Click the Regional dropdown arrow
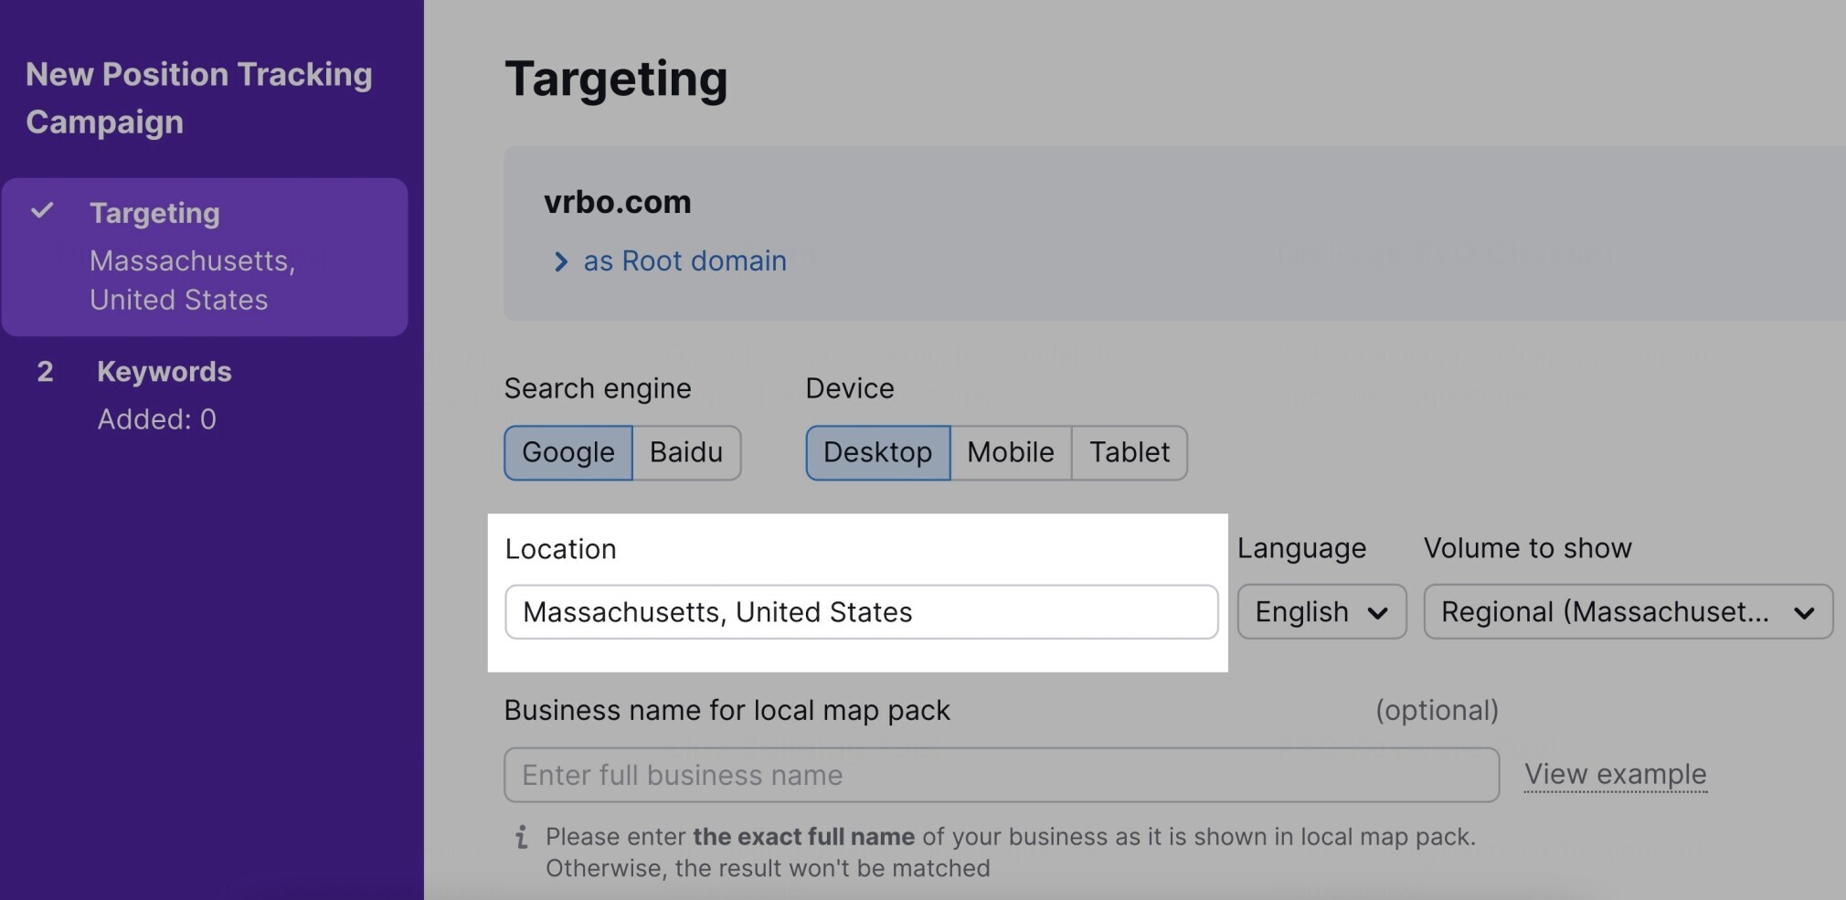 [x=1804, y=613]
